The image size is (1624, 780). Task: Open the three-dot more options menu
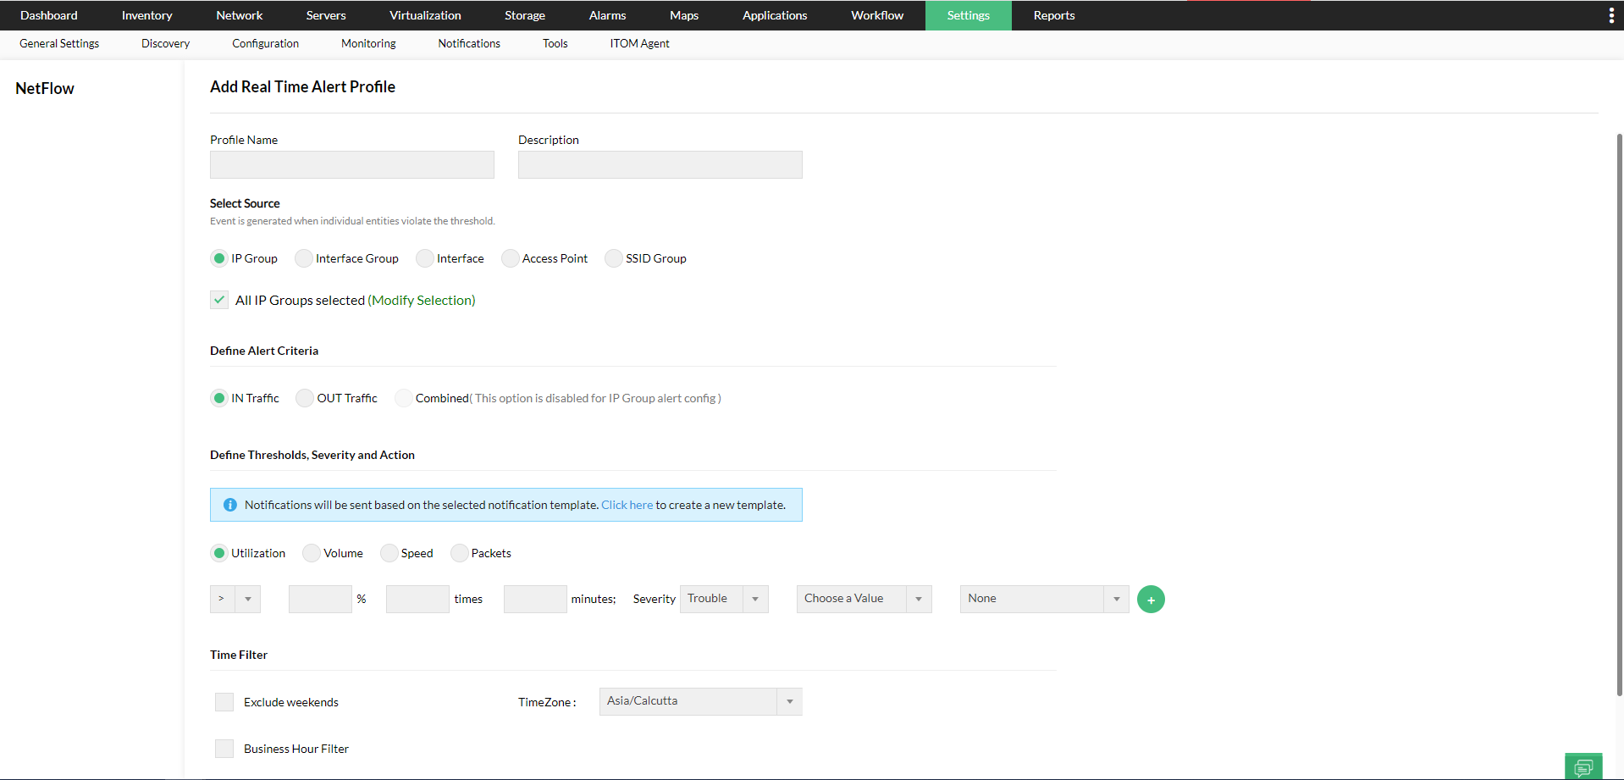(x=1610, y=15)
